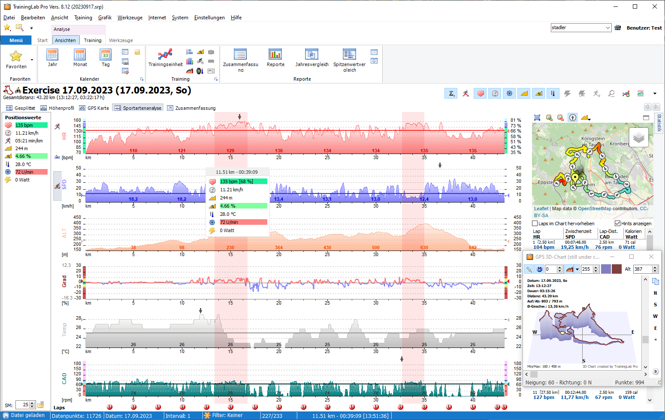The width and height of the screenshot is (665, 420).
Task: Click the blue-purple color swatch in 3D-Chart
Action: pos(606,269)
